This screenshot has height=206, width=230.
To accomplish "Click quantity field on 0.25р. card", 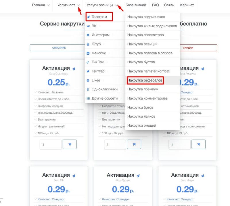I will click(51, 145).
